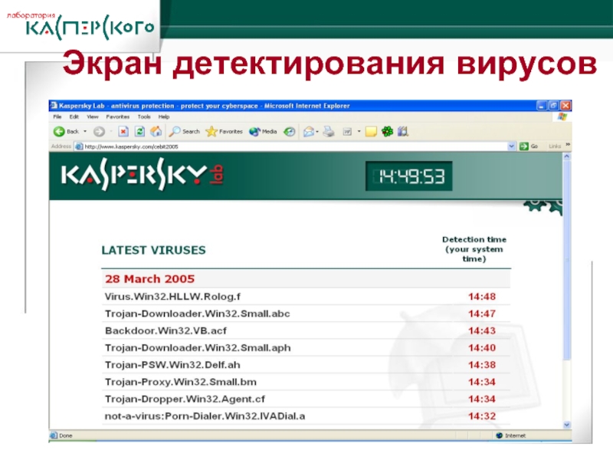Open the Search pane in the toolbar
The width and height of the screenshot is (613, 460).
(x=184, y=132)
